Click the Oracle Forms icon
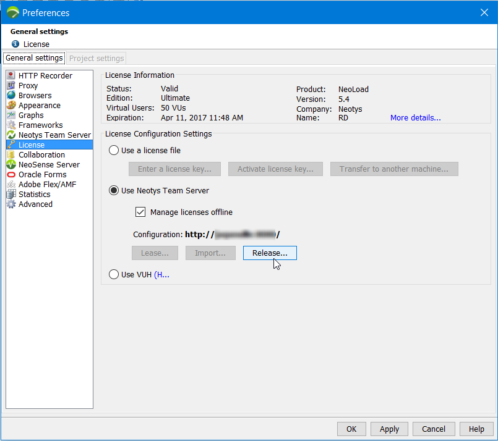The height and width of the screenshot is (441, 498). click(11, 175)
